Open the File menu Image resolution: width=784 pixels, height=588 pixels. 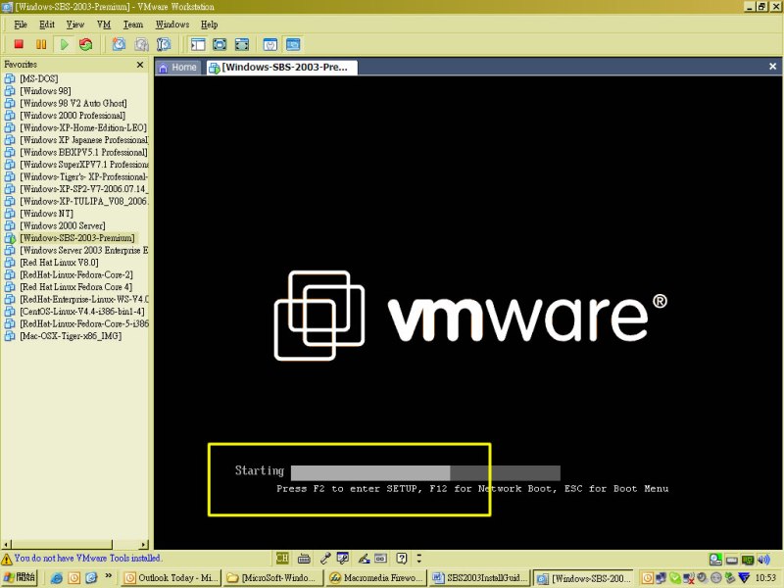(x=21, y=24)
